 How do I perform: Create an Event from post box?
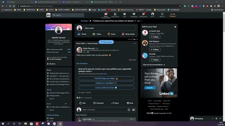pyautogui.click(x=111, y=34)
